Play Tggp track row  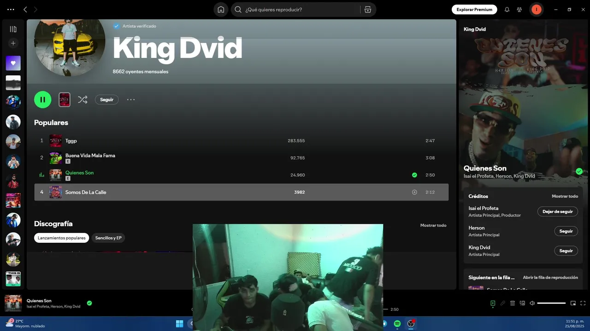coord(241,141)
